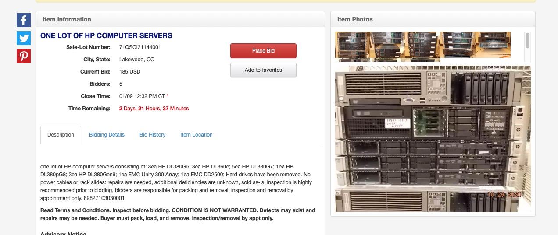This screenshot has height=235, width=558.
Task: Switch to the Bidding Details tab
Action: pos(107,135)
